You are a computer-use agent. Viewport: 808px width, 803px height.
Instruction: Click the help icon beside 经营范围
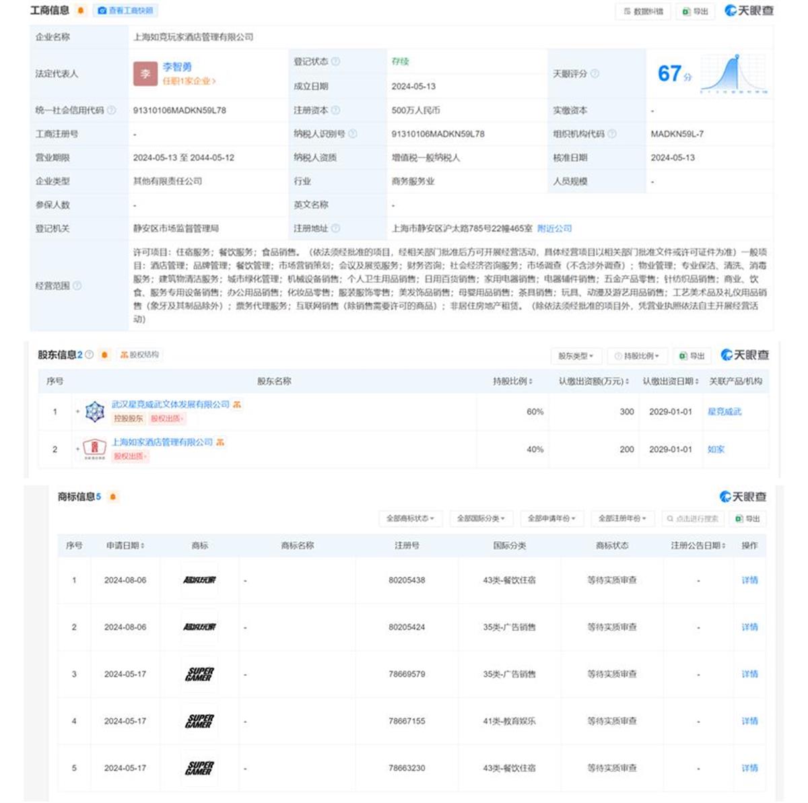77,285
